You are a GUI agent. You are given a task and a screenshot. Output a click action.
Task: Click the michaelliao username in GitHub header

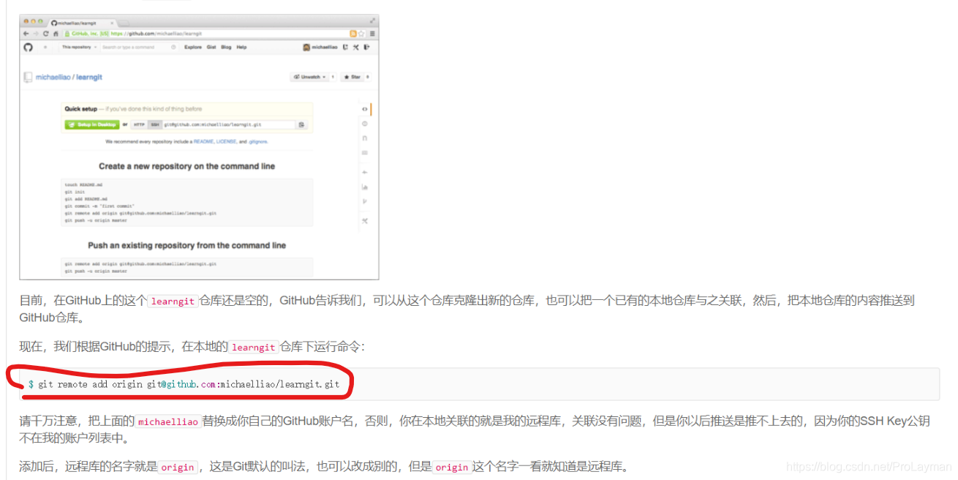pos(325,48)
